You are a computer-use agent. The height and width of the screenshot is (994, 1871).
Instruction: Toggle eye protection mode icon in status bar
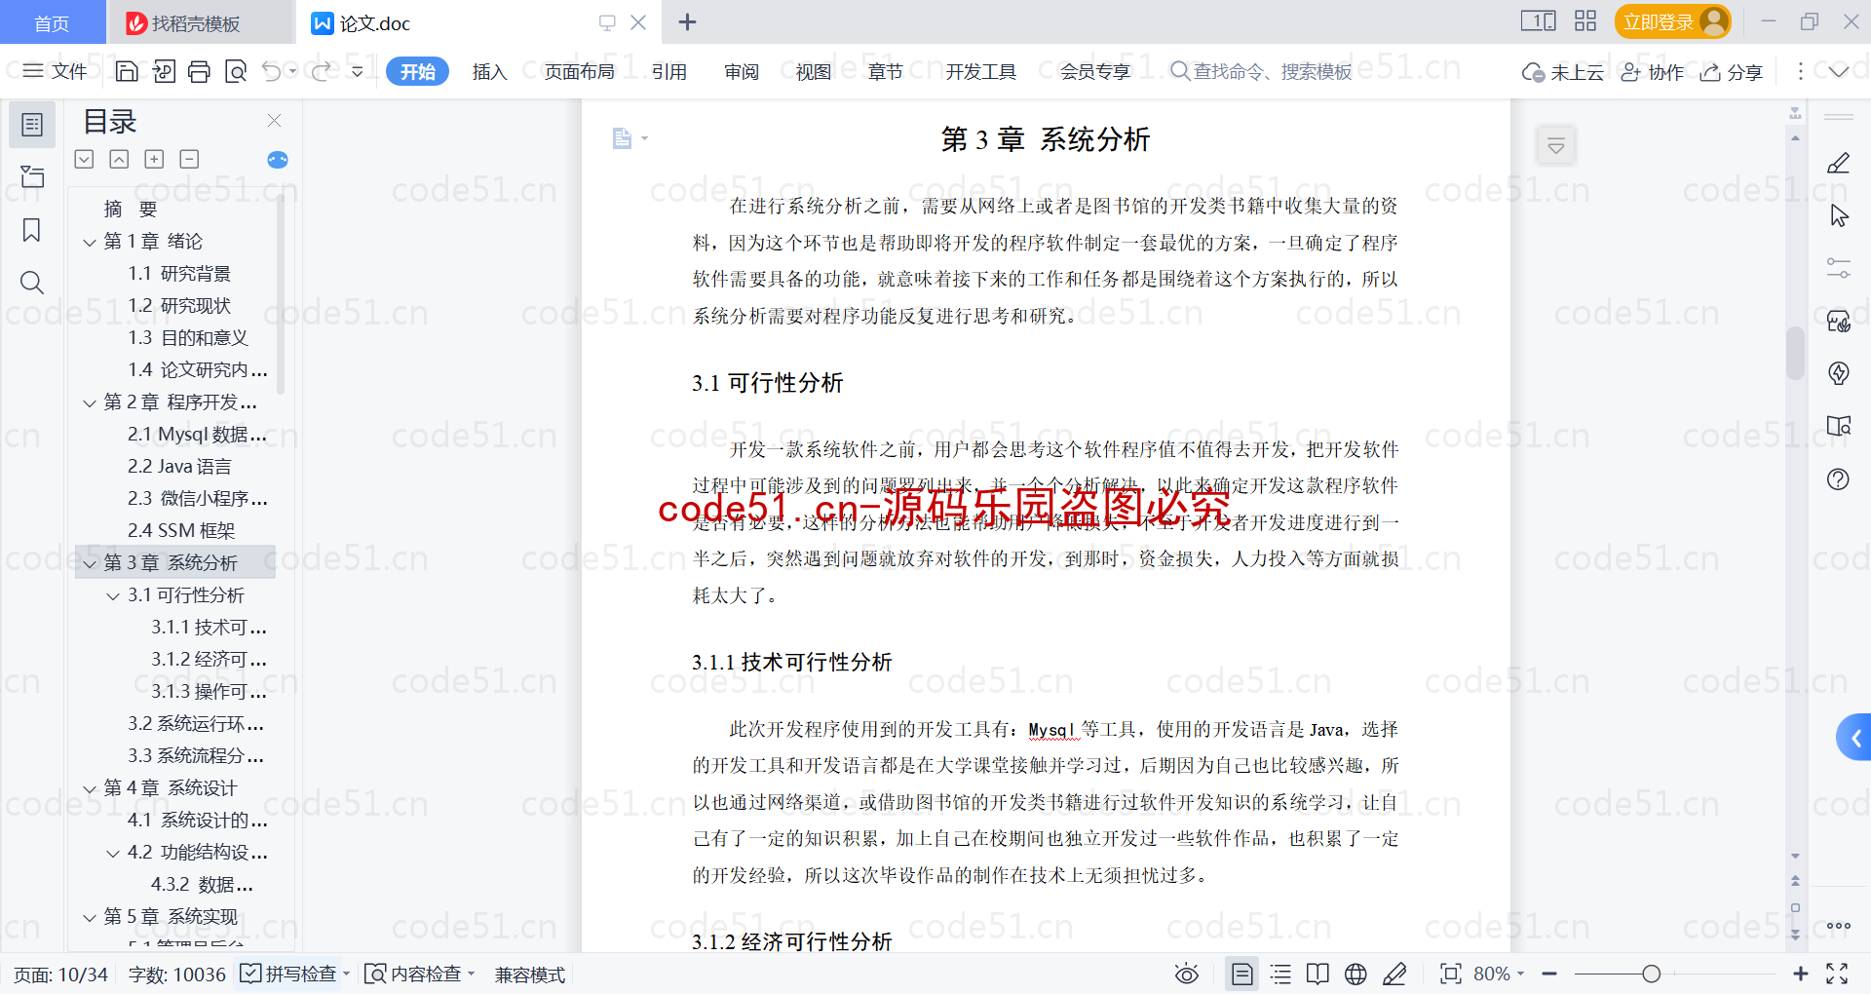coord(1186,974)
